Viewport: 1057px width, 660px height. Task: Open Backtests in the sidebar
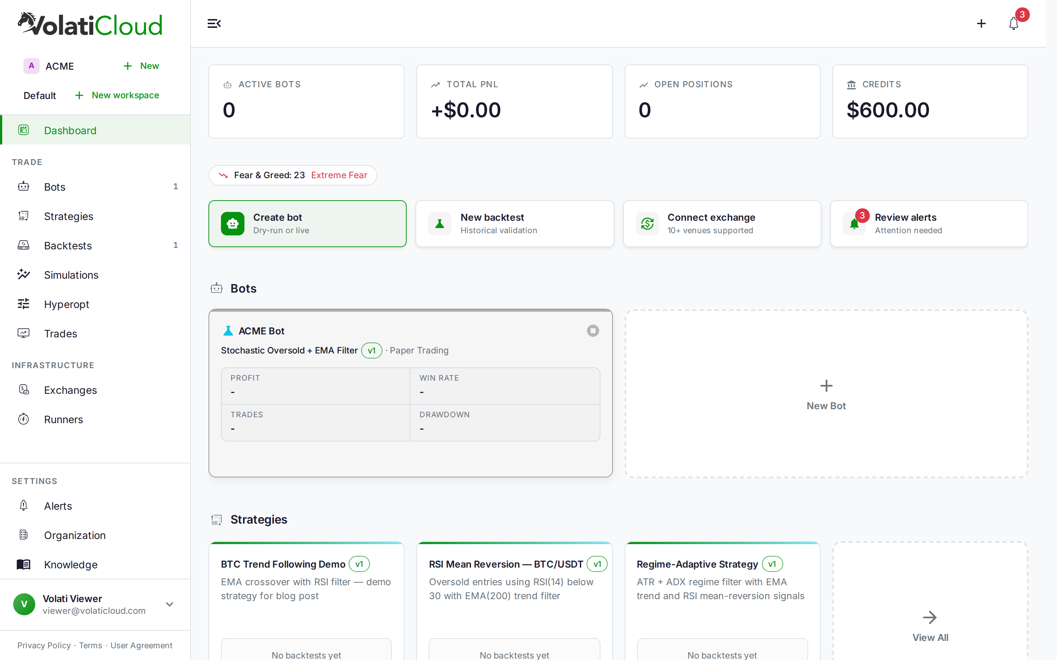click(x=95, y=245)
